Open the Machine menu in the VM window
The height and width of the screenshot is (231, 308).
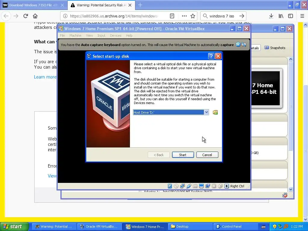click(75, 35)
